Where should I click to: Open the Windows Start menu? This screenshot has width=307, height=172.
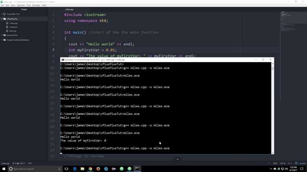tap(4, 169)
